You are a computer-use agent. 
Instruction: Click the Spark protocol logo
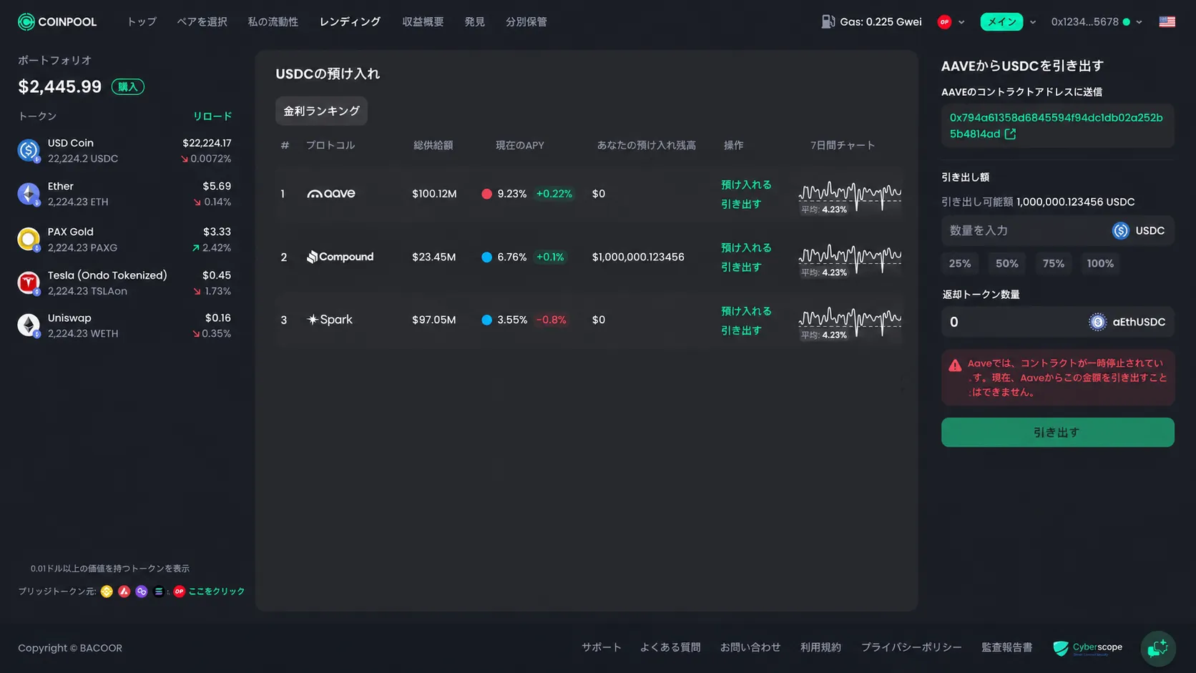tap(329, 320)
